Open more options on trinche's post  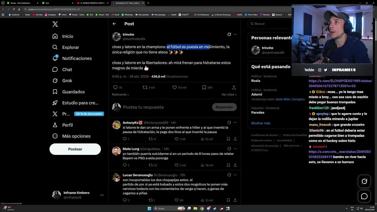[235, 34]
